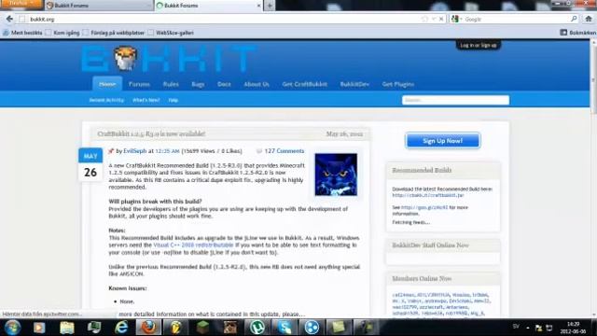This screenshot has width=597, height=336.
Task: Click the Log in or Sign up tab
Action: pos(479,45)
